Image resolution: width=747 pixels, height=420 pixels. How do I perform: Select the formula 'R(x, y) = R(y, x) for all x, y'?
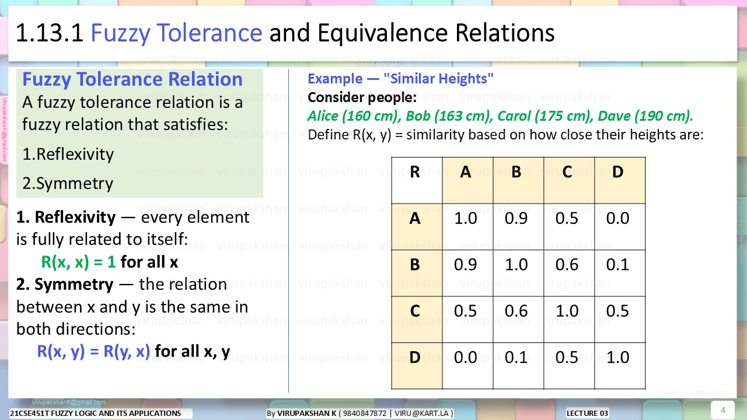(x=134, y=351)
